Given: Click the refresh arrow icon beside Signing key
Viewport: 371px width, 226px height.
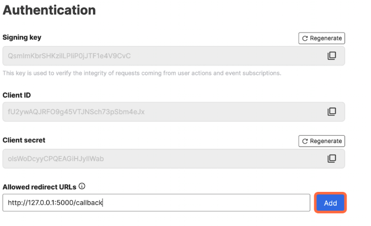Looking at the screenshot, I should tap(305, 38).
